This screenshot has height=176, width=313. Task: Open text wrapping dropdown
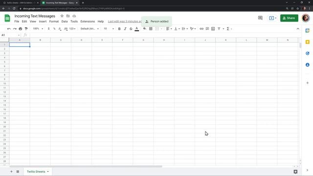click(x=185, y=29)
